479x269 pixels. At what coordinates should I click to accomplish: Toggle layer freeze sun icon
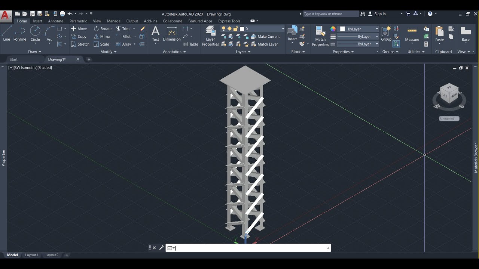click(230, 29)
